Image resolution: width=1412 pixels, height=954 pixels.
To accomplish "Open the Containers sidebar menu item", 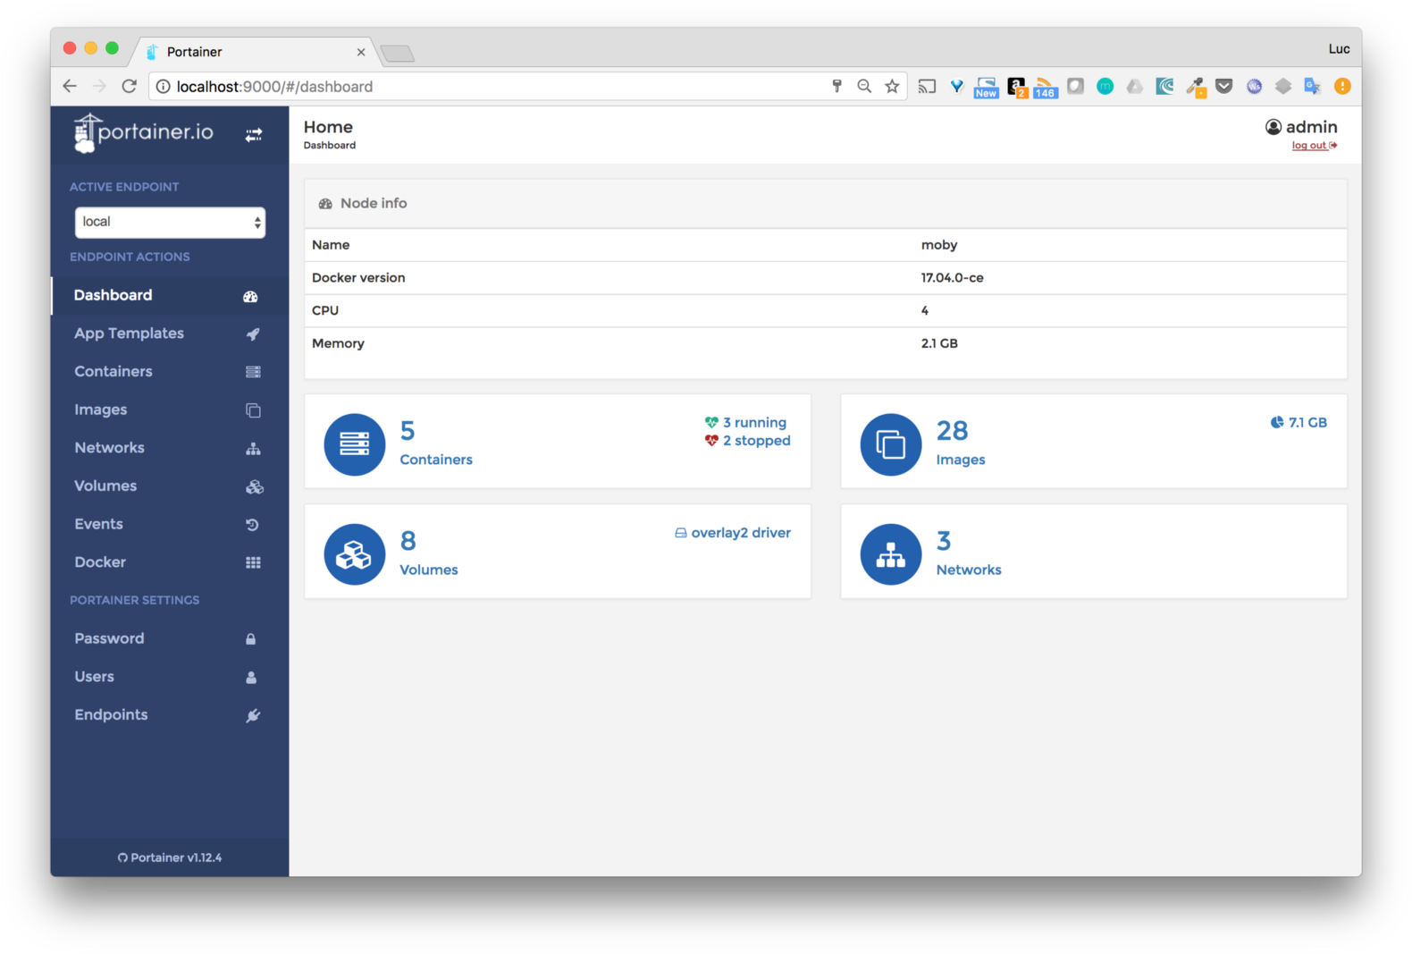I will [113, 371].
